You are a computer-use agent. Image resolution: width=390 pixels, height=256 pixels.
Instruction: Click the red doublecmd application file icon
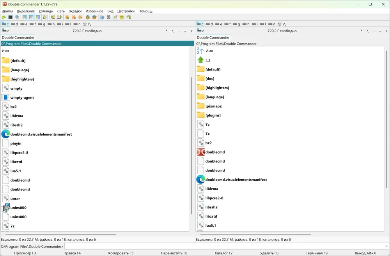point(201,152)
